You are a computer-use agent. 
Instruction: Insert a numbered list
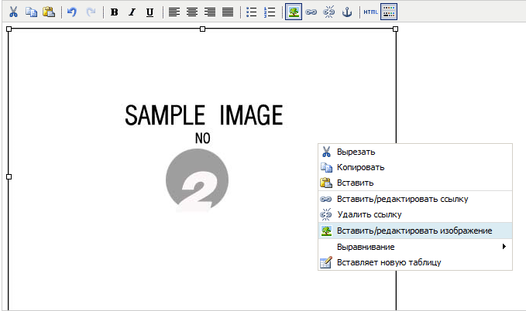[270, 12]
